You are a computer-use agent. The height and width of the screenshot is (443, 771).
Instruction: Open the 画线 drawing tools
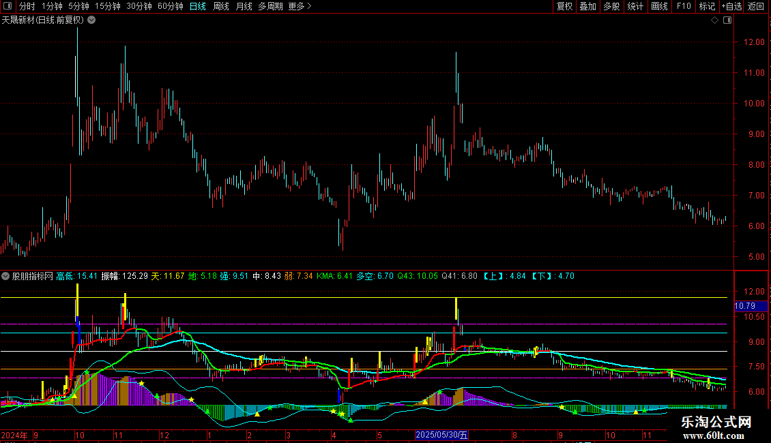coord(659,7)
